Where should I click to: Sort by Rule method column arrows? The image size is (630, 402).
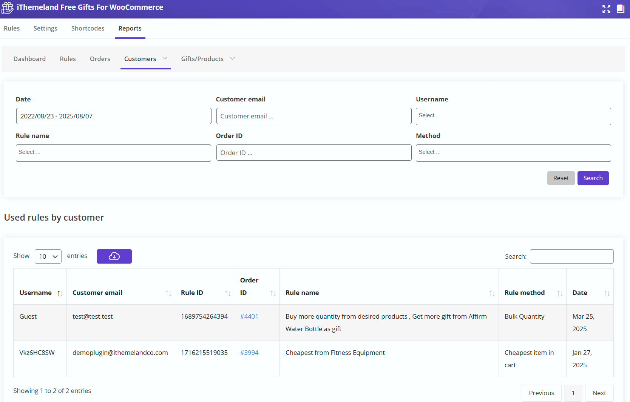point(560,293)
